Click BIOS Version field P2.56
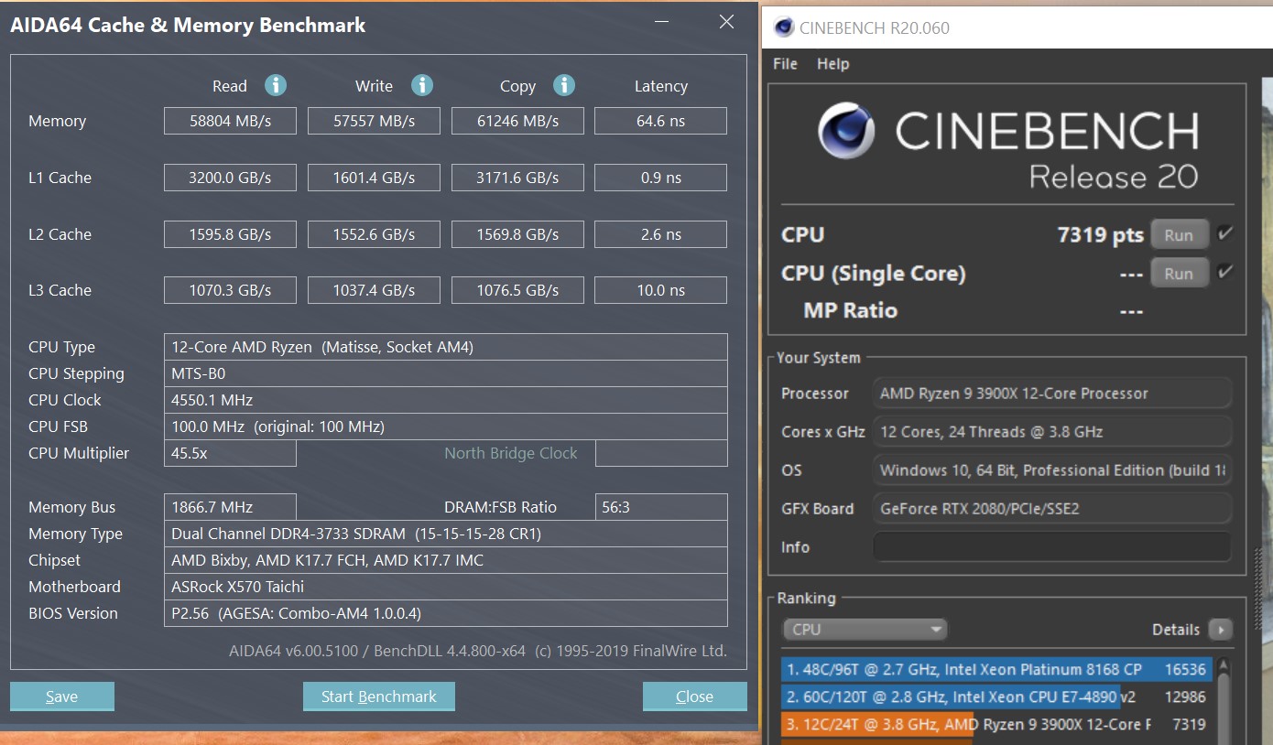Screen dimensions: 1273x745 446,613
